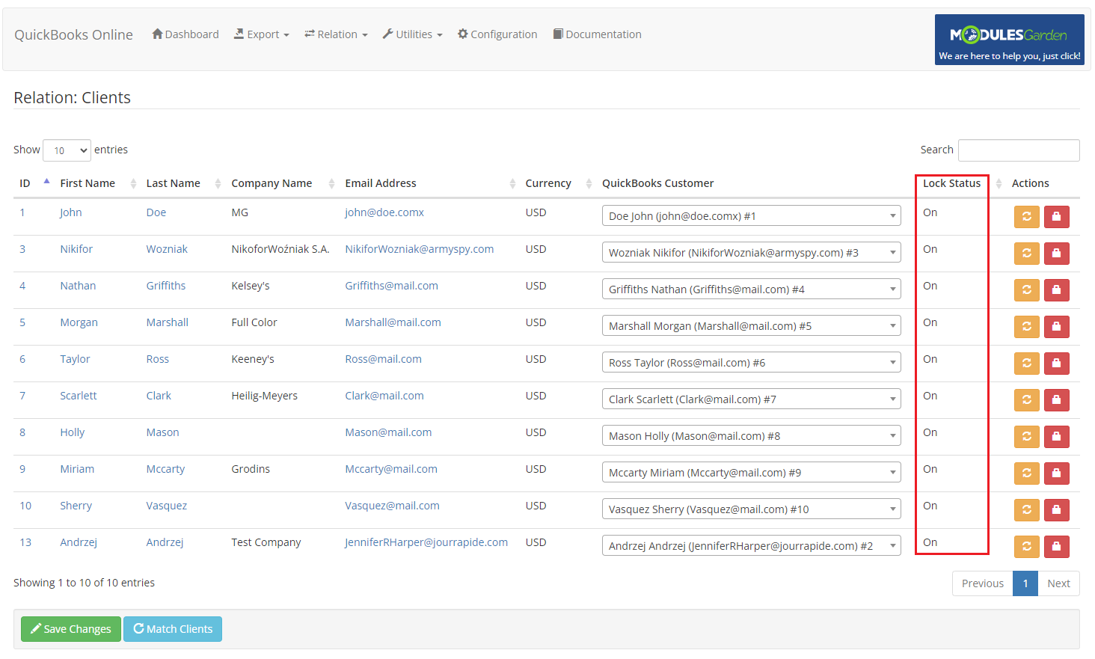Open QuickBooks Customer dropdown for Ross Taylor
The width and height of the screenshot is (1095, 659).
coord(751,362)
